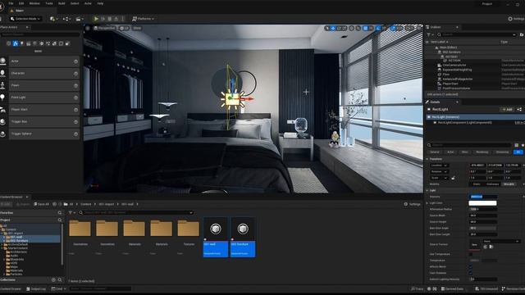Select the Cinematic category icon in Place Actors

(x=29, y=43)
